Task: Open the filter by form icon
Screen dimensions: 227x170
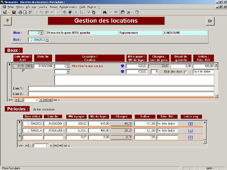Action: [93, 12]
